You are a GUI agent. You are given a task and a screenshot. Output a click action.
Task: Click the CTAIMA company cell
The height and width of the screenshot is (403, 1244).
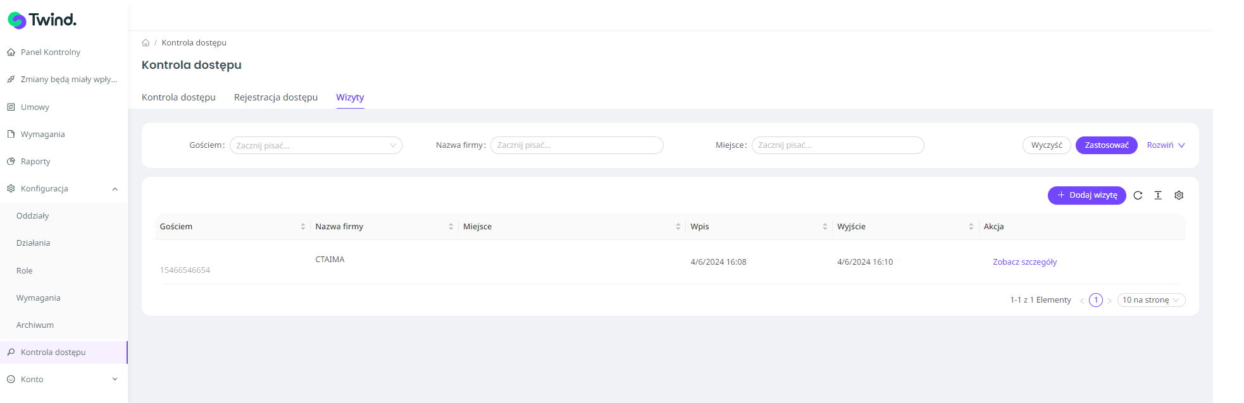click(330, 260)
